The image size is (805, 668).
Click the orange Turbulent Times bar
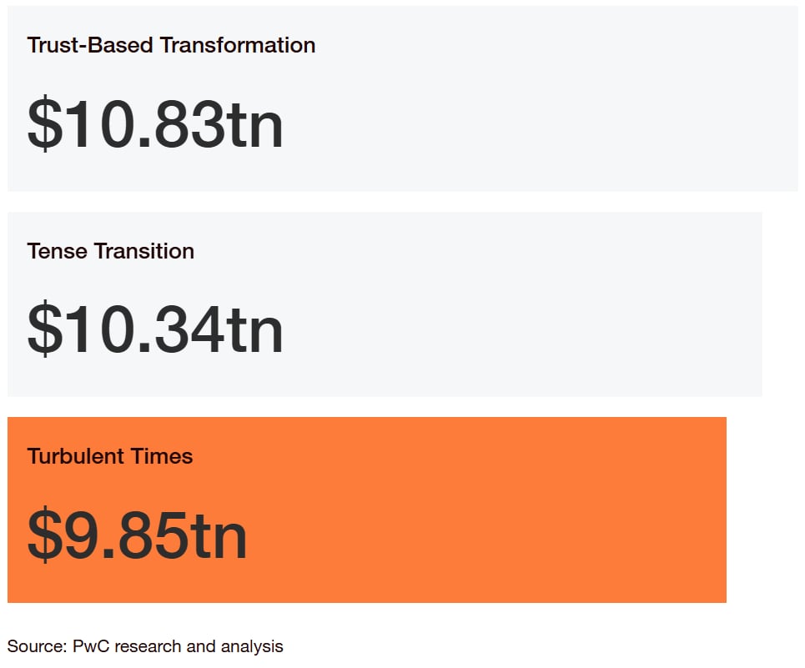click(366, 510)
